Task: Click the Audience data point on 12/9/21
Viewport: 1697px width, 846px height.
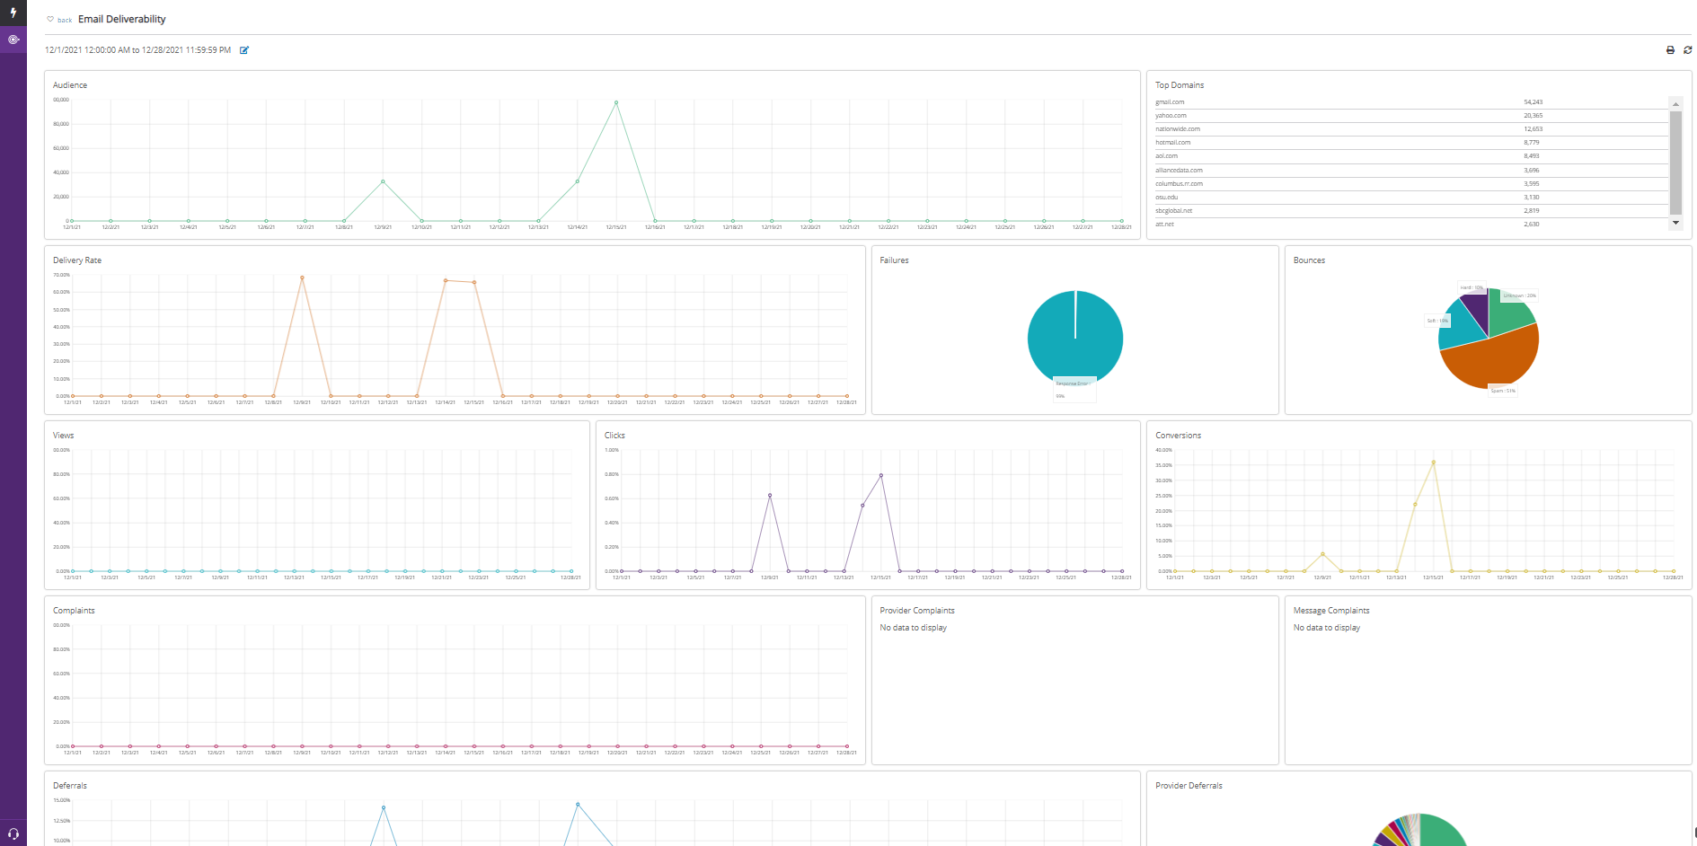Action: [383, 181]
